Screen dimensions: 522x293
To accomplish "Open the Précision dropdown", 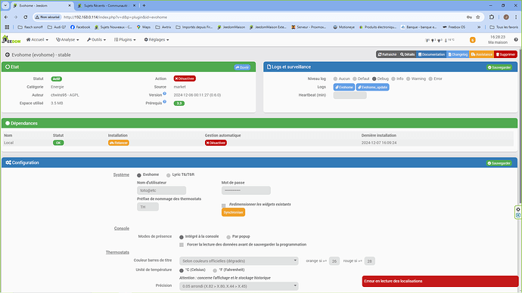I will [x=239, y=286].
